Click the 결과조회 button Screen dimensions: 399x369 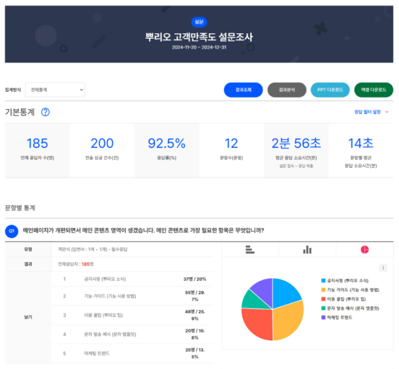(x=243, y=90)
